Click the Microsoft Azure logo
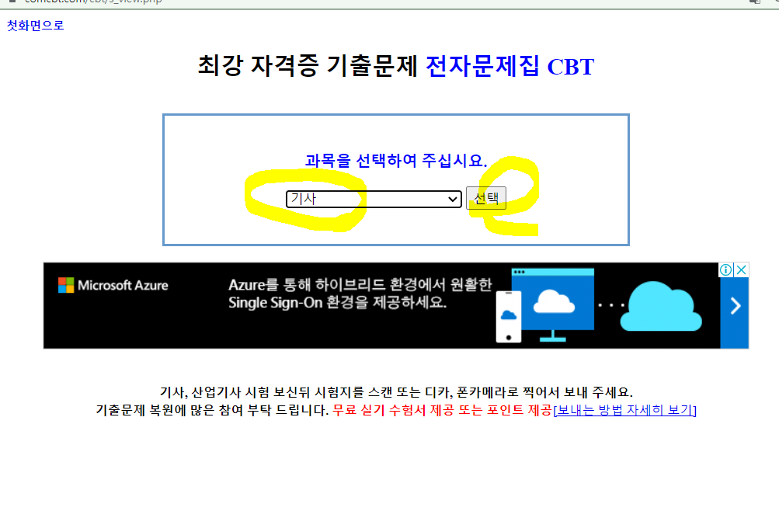Image resolution: width=779 pixels, height=518 pixels. click(113, 285)
